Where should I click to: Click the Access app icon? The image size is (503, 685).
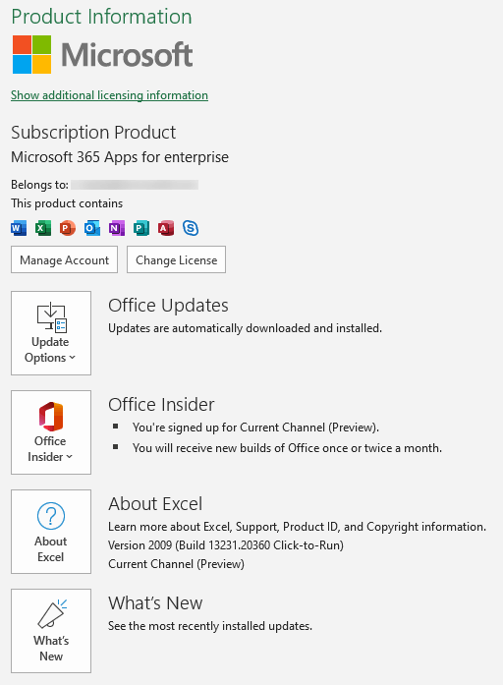(x=166, y=228)
